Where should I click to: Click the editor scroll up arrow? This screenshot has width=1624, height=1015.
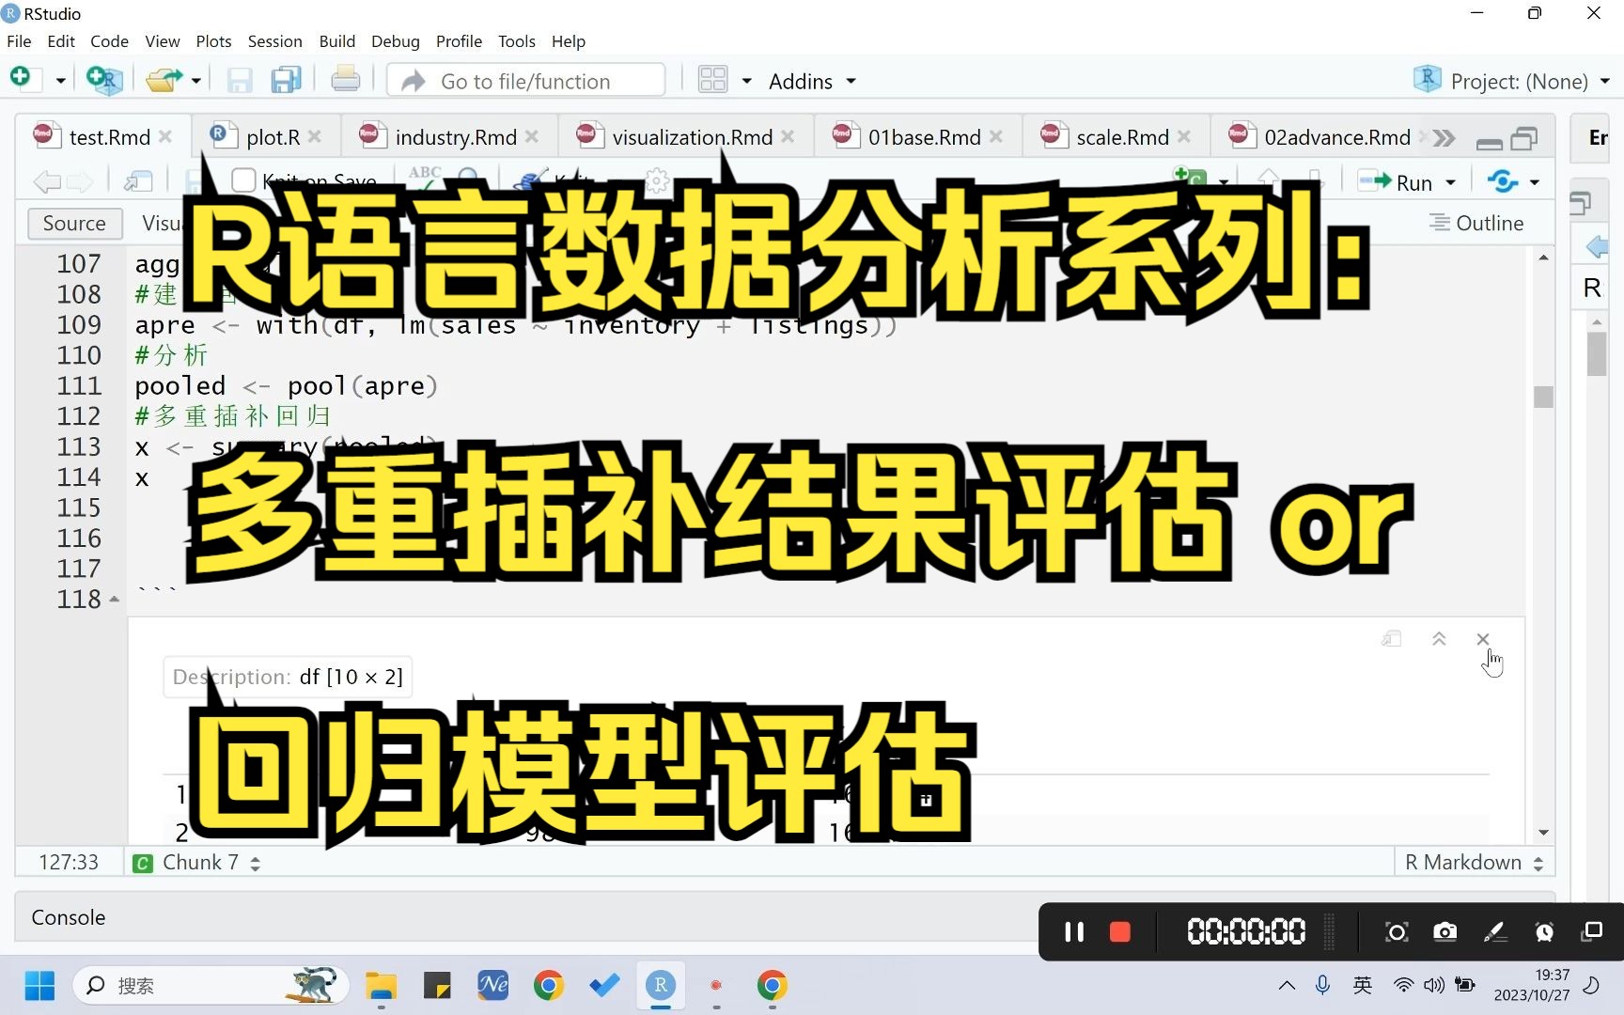[x=1543, y=258]
